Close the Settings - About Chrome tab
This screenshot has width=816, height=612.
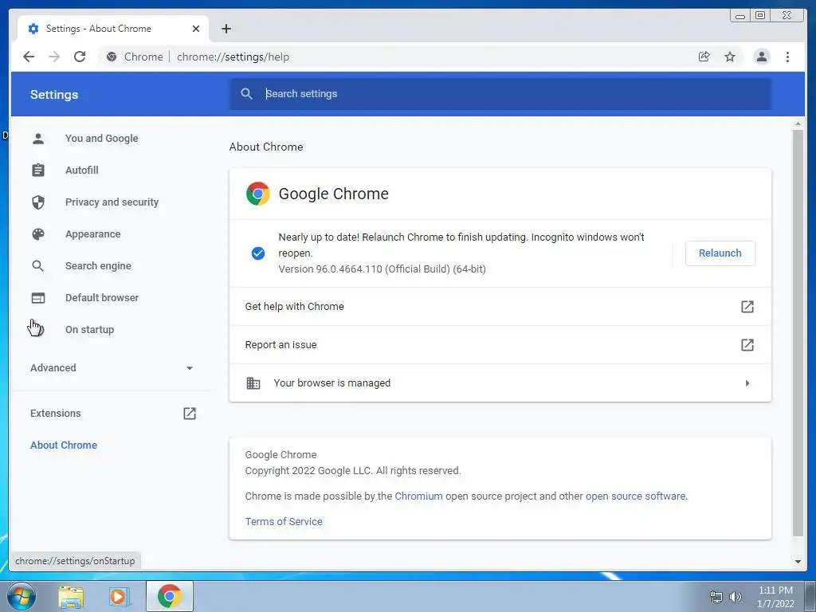point(196,29)
